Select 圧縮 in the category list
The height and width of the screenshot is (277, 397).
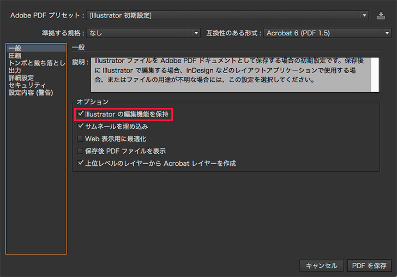point(37,56)
